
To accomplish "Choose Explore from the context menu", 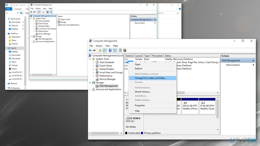I will click(x=152, y=68).
